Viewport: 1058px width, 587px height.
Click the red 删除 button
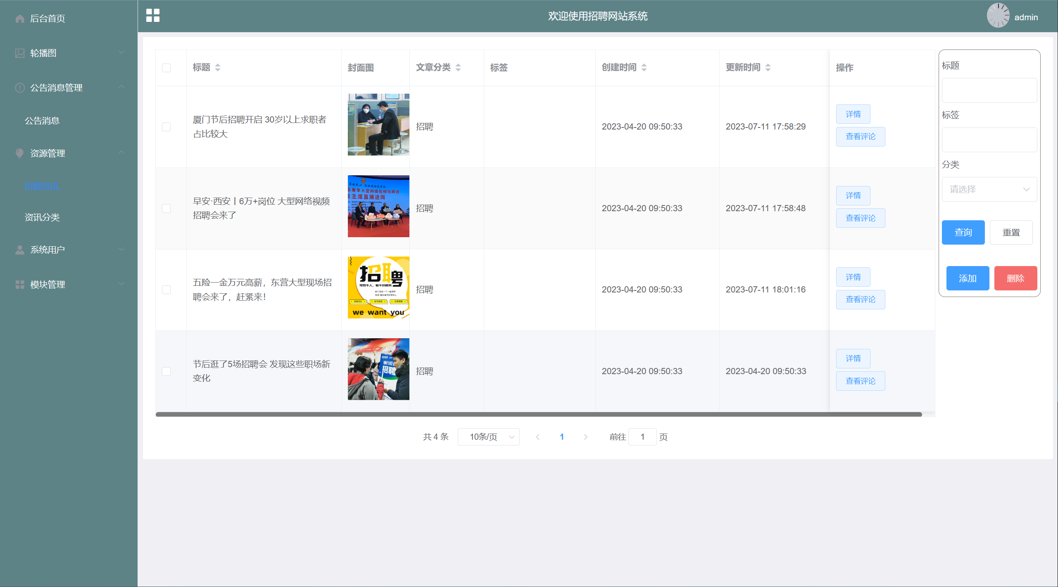tap(1015, 278)
